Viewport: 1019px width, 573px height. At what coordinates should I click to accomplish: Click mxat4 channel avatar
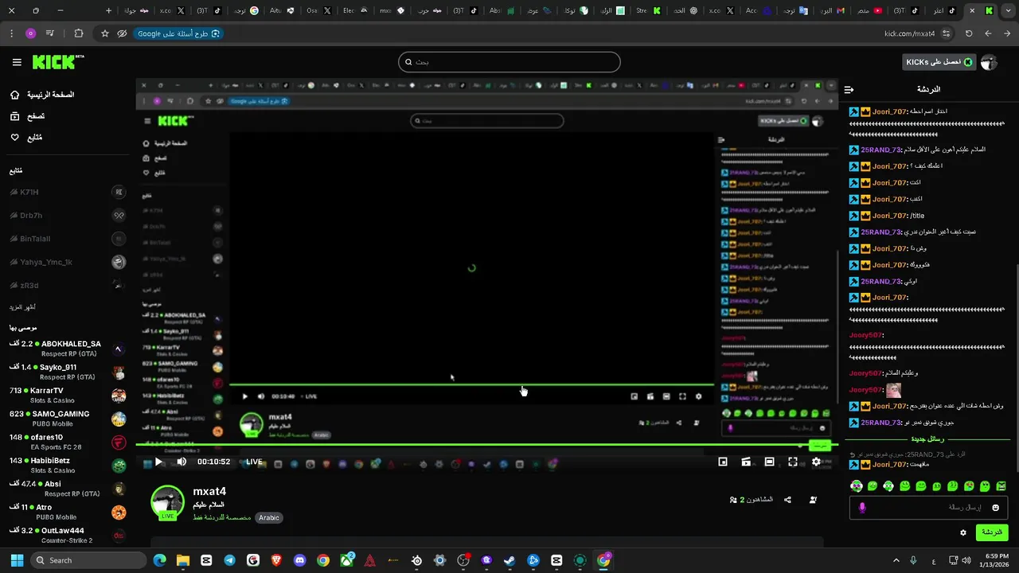[167, 502]
